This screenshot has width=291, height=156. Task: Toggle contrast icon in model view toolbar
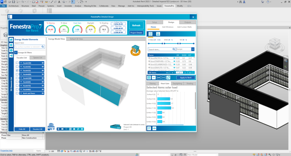pyautogui.click(x=59, y=129)
